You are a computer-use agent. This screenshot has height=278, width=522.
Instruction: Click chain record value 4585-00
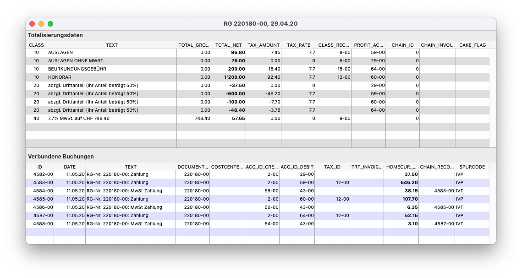point(444,207)
